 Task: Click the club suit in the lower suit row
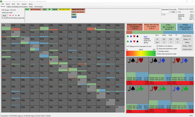click(x=128, y=42)
